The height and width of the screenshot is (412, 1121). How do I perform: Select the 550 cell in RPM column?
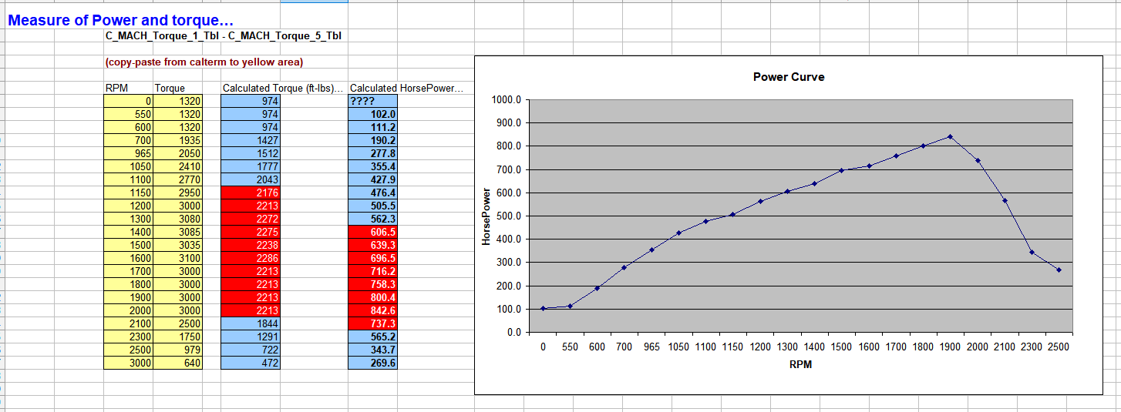[128, 114]
